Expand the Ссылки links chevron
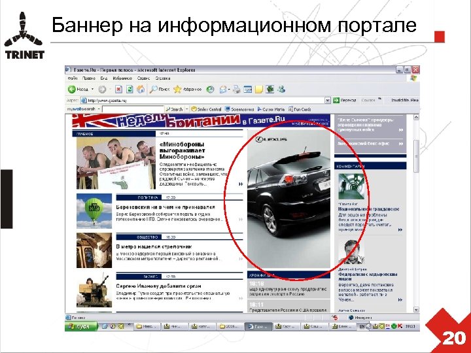Screen dimensions: 471x353 [x=379, y=99]
